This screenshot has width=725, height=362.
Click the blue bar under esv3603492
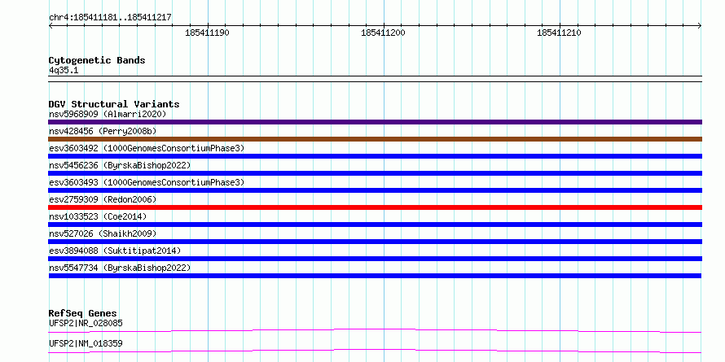[375, 156]
